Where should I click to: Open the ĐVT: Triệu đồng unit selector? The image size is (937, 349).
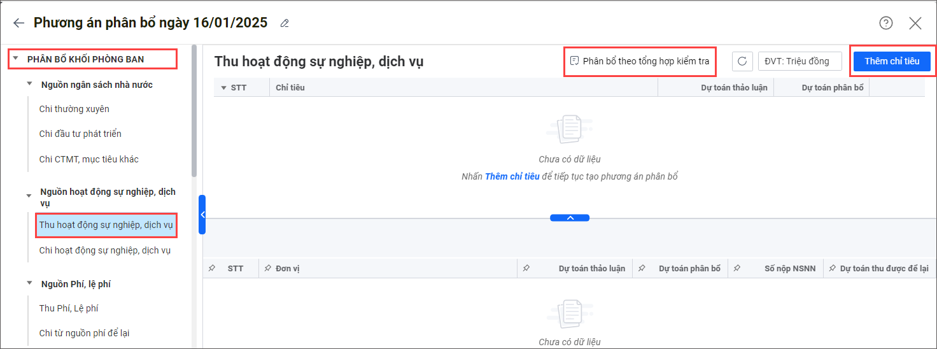[800, 61]
